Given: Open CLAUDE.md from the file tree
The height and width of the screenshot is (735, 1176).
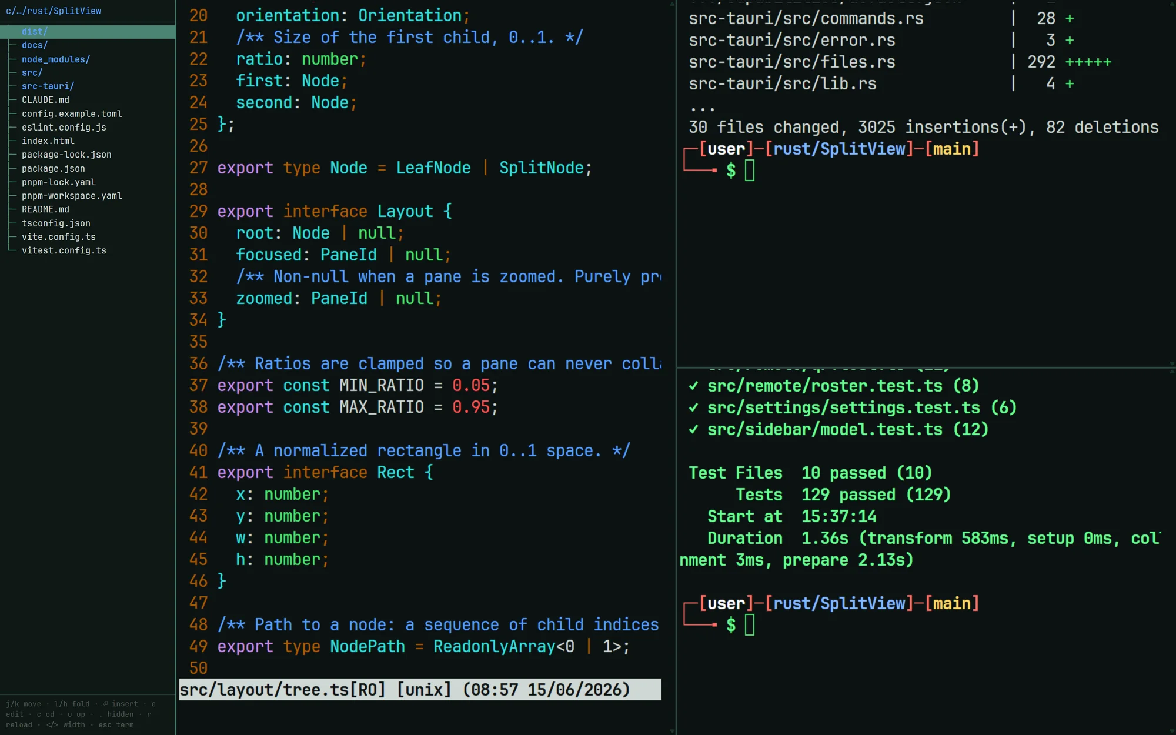Looking at the screenshot, I should (45, 100).
